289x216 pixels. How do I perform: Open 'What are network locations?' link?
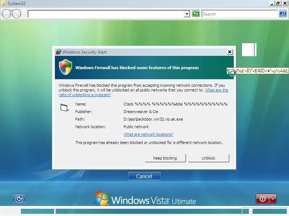point(148,134)
